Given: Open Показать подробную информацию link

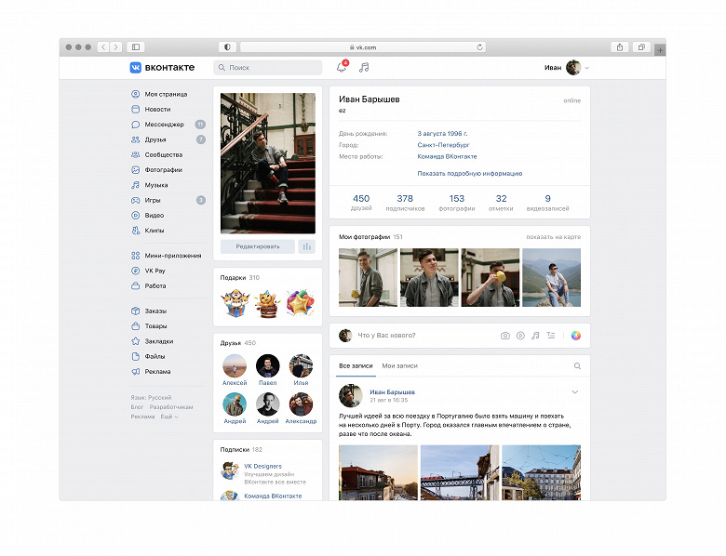Looking at the screenshot, I should (469, 174).
